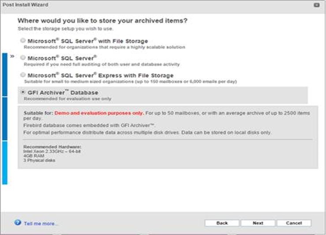Screen dimensions: 326x235
Task: Click the Microsoft SQL Server with File Storage label
Action: [x=88, y=41]
